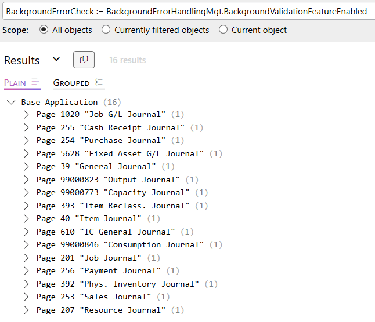This screenshot has height=322, width=375.
Task: Switch to the Plain results tab
Action: coord(15,83)
